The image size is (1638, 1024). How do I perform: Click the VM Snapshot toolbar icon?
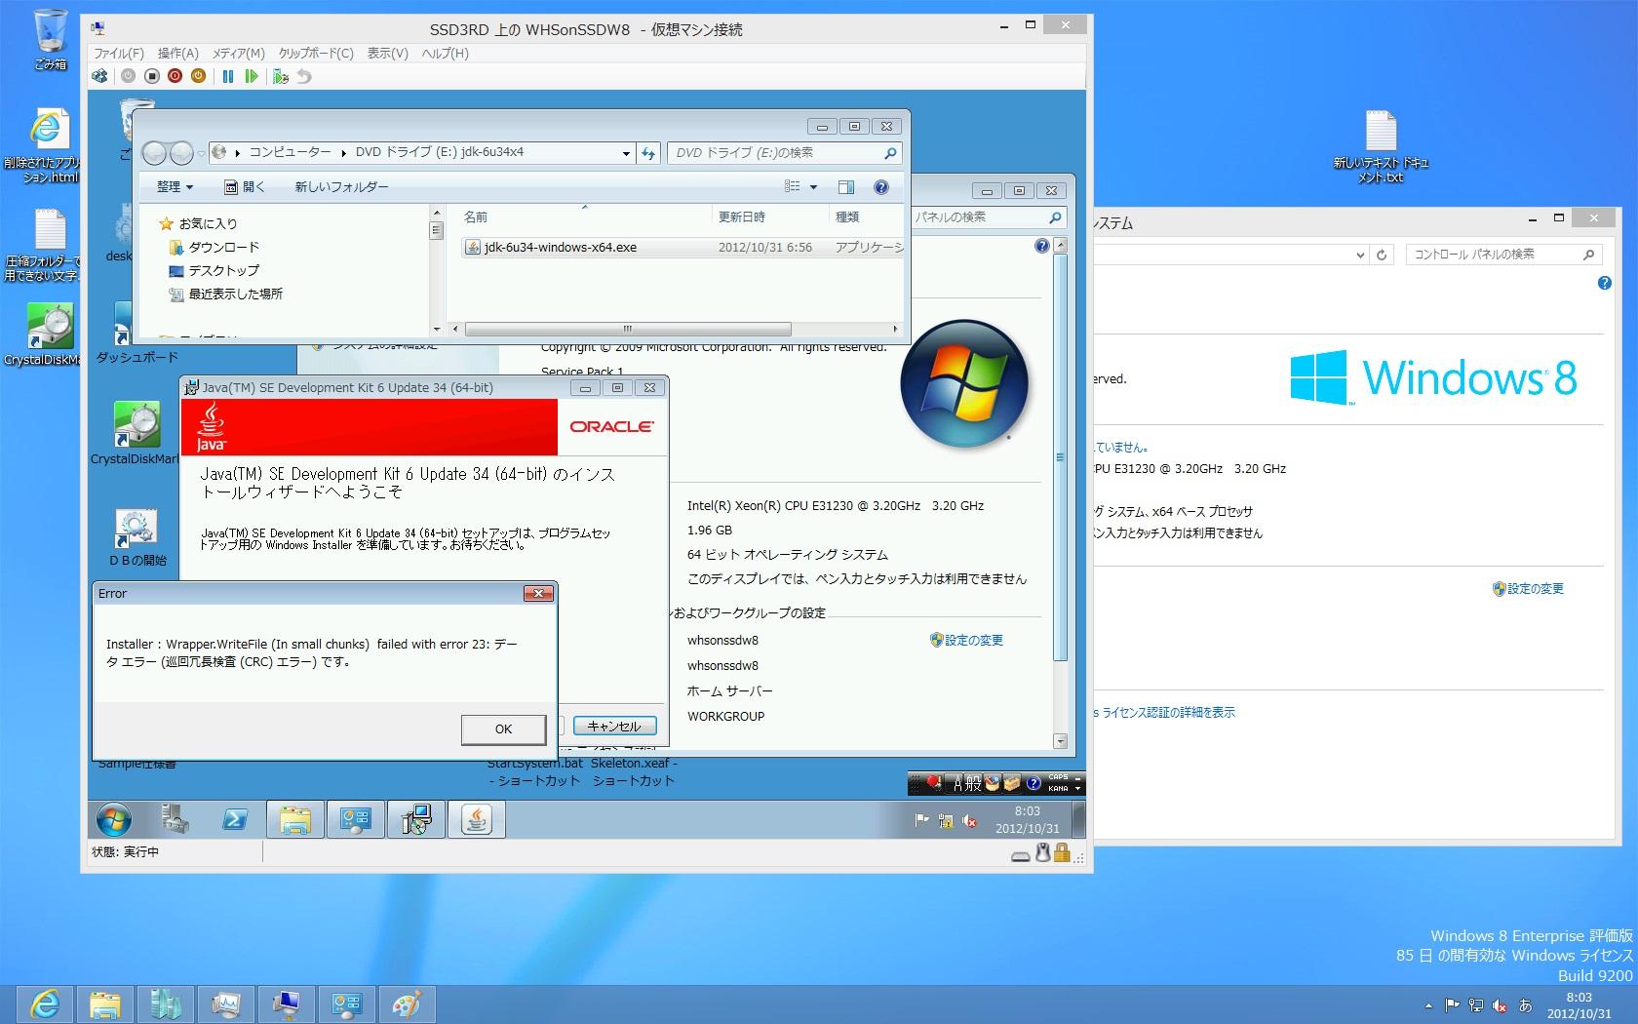[x=281, y=76]
